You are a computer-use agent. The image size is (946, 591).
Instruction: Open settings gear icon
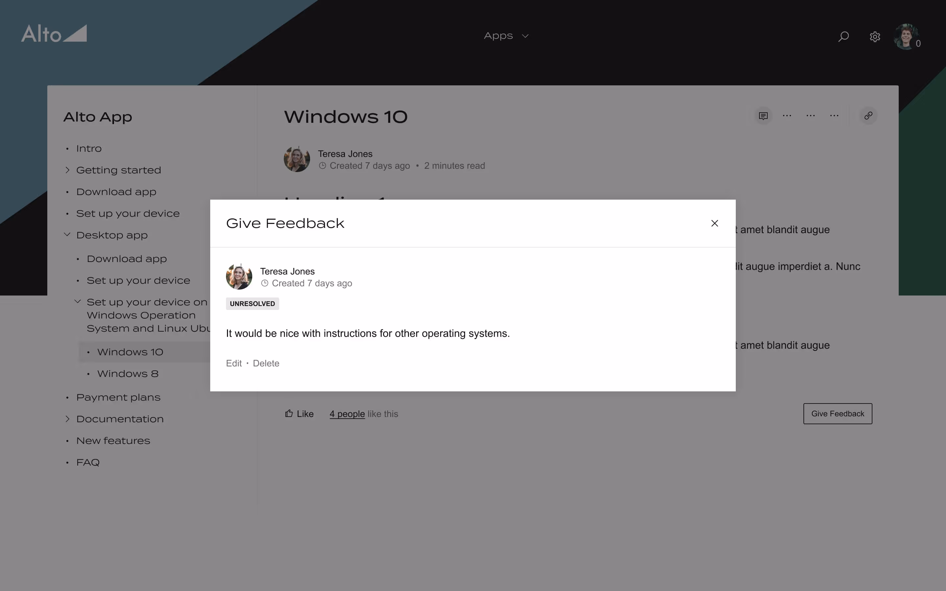coord(875,36)
